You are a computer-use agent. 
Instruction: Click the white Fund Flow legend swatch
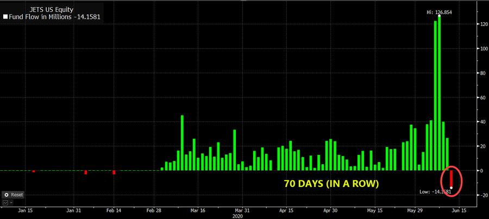pyautogui.click(x=5, y=17)
